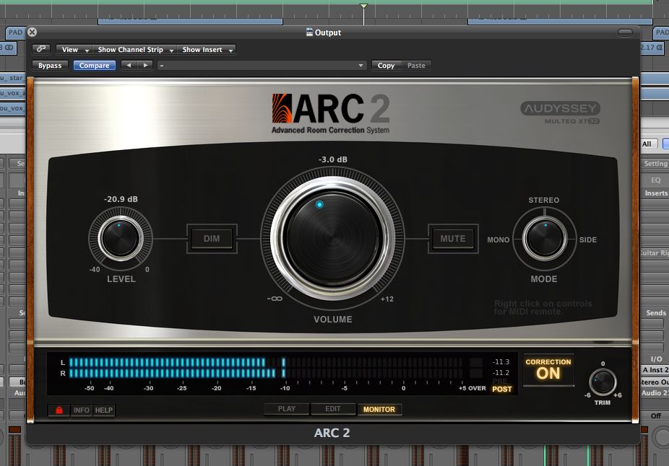Viewport: 669px width, 466px height.
Task: Open the preset selection dropdown
Action: pyautogui.click(x=262, y=65)
